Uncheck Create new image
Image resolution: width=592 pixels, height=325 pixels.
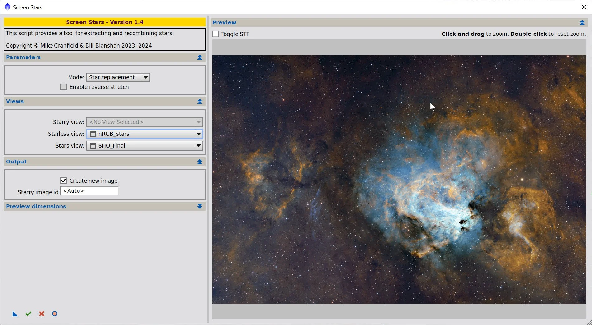pyautogui.click(x=64, y=181)
